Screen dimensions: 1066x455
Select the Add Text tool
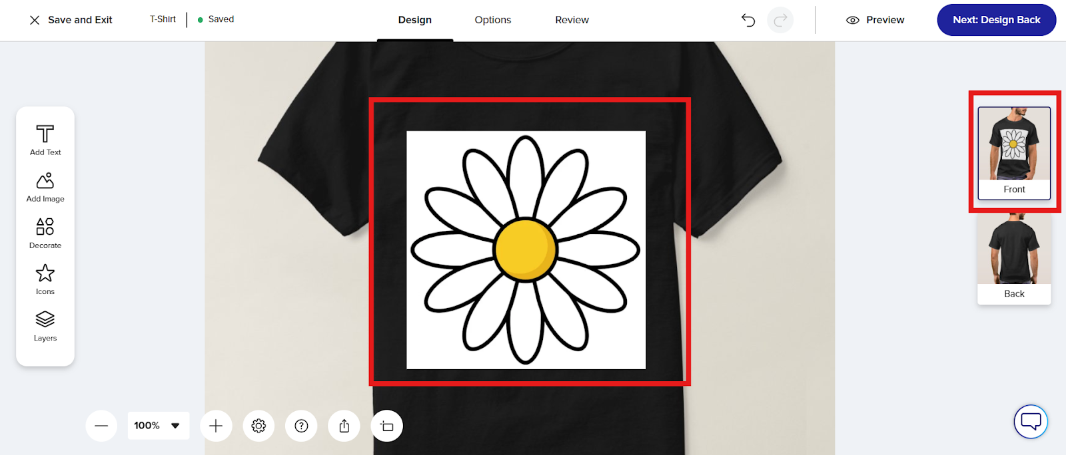[45, 140]
